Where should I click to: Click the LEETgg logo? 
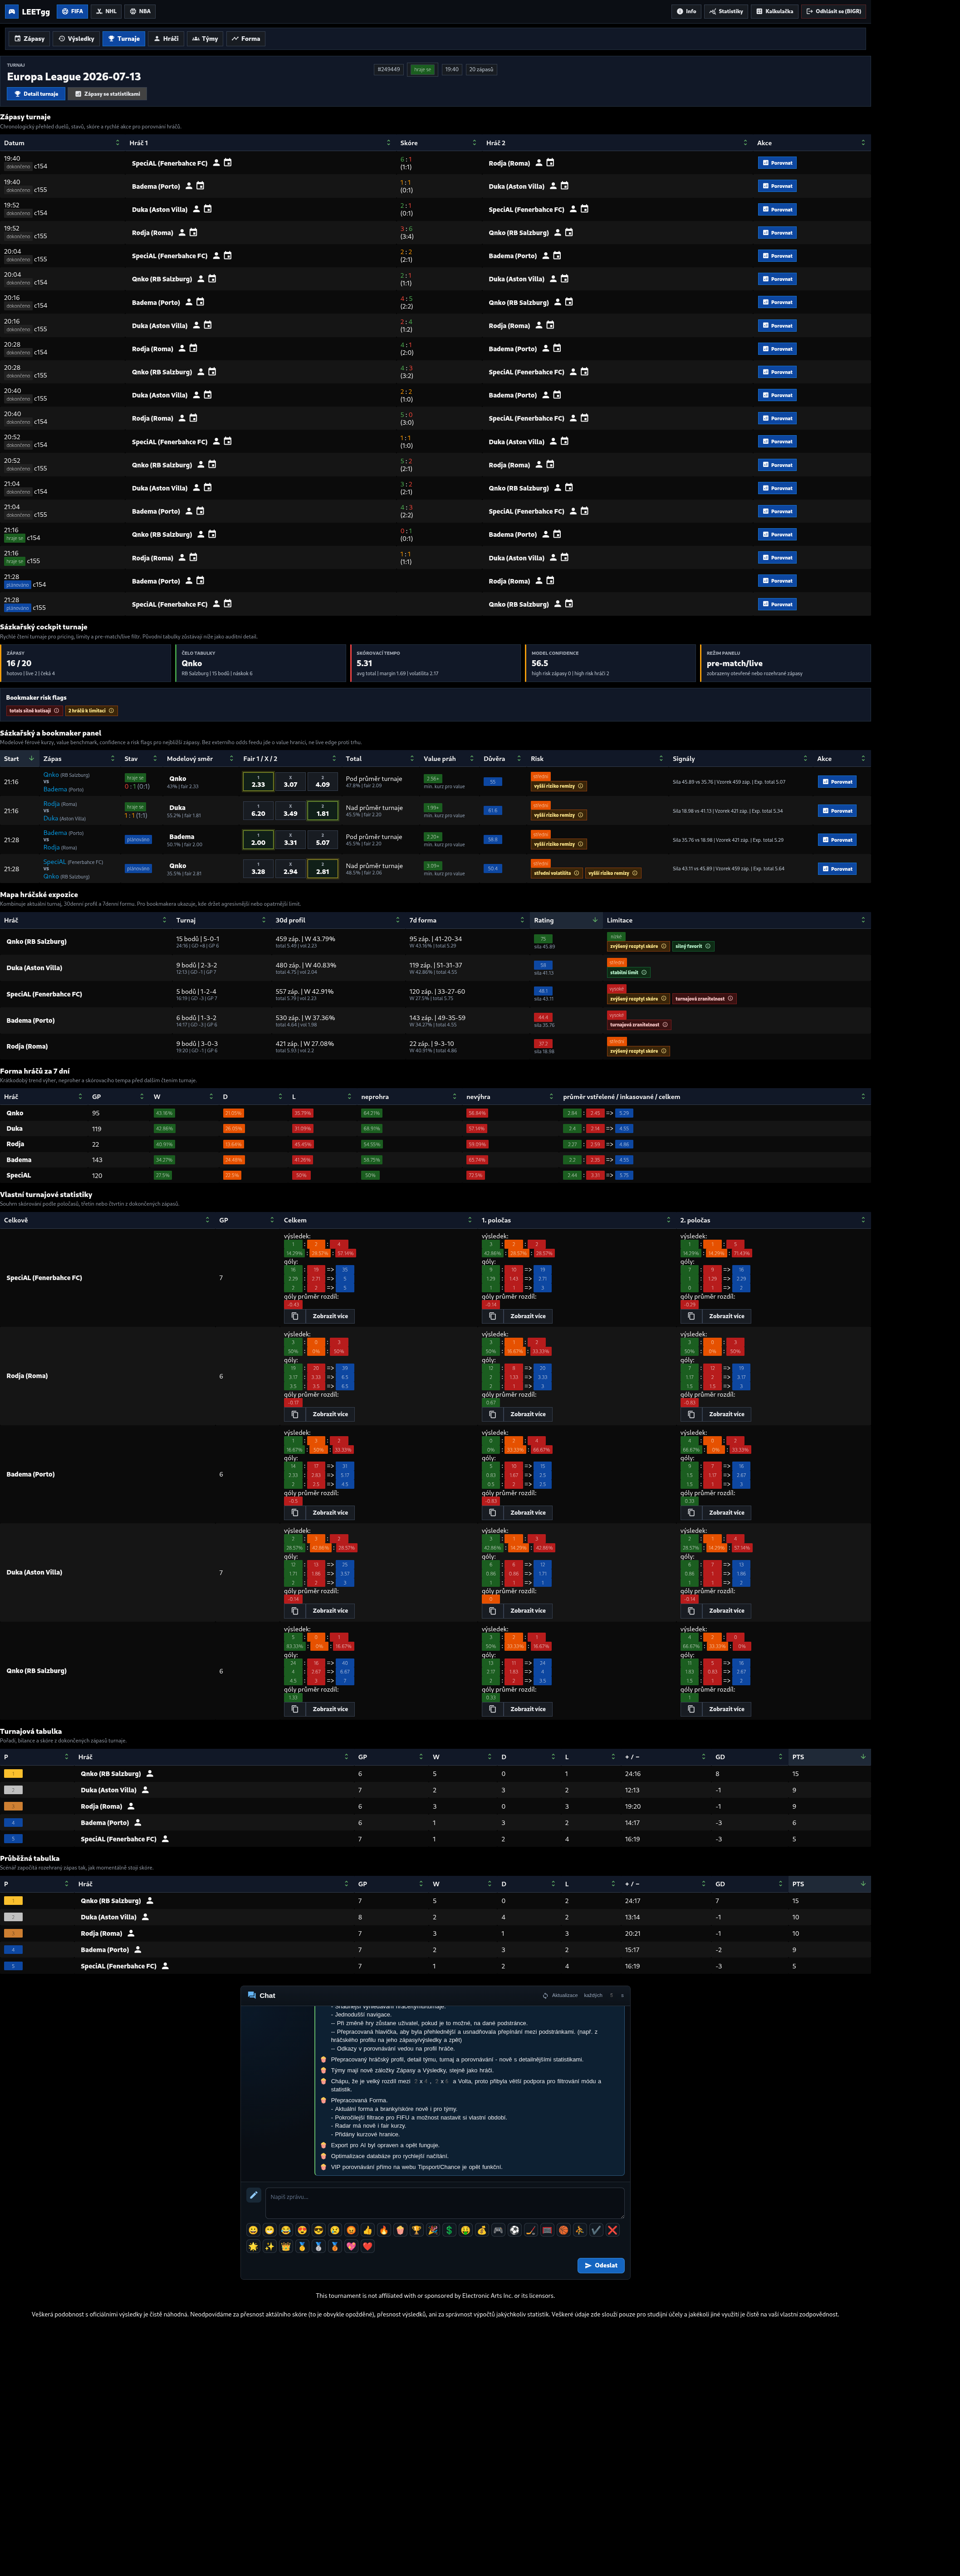click(x=28, y=12)
